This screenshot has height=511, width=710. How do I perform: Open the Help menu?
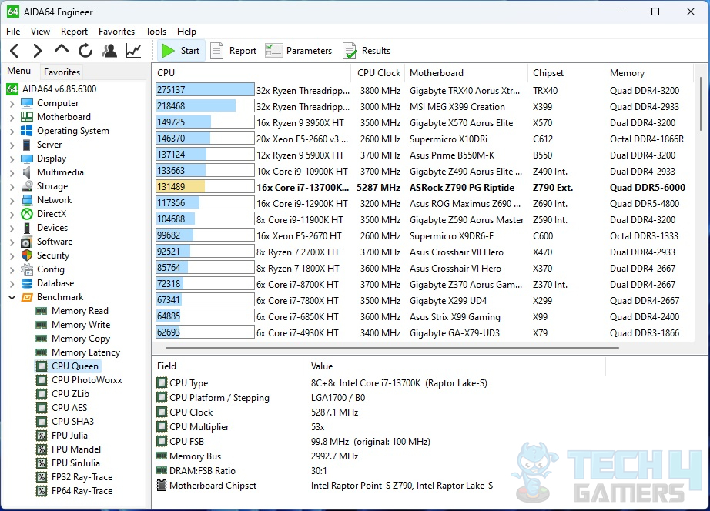186,32
